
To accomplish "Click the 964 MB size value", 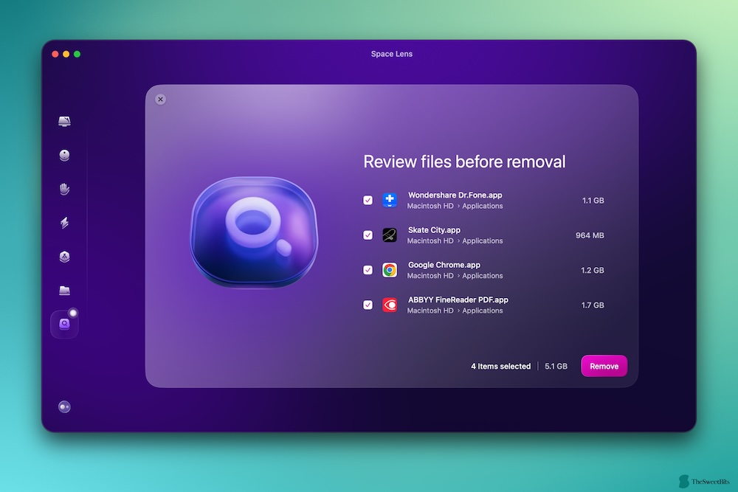I will (590, 235).
